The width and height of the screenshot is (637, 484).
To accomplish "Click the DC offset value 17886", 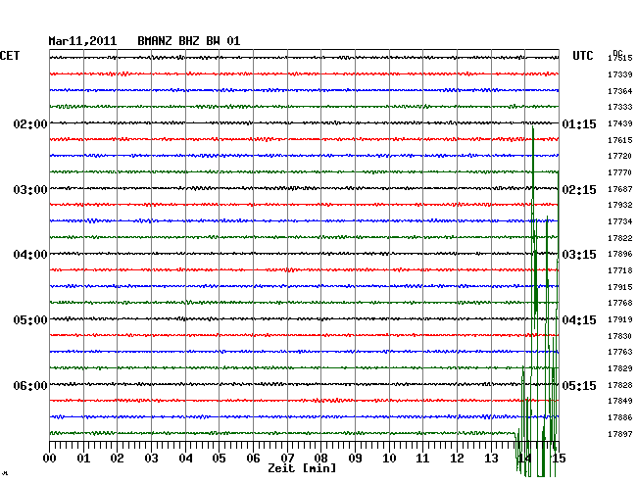I will [x=620, y=417].
